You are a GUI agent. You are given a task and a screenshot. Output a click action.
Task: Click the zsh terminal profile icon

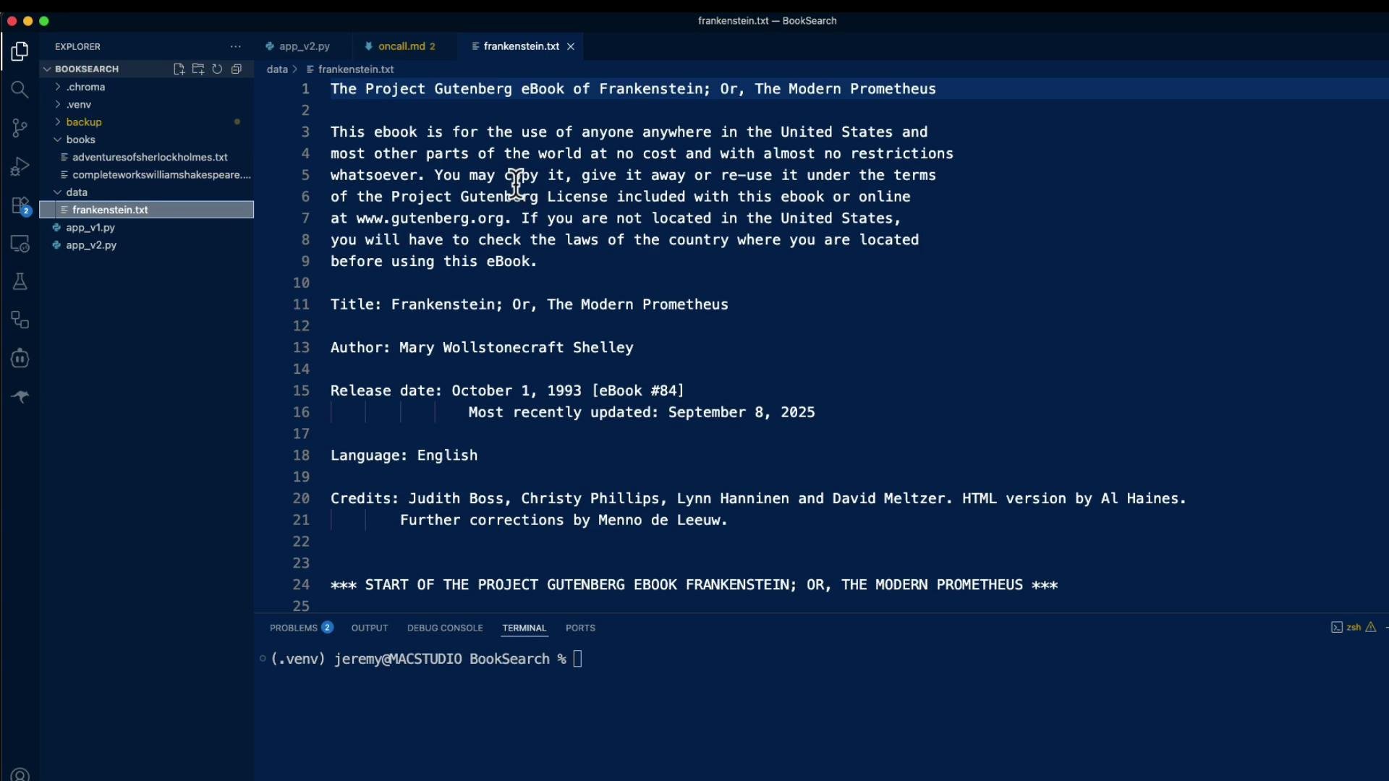[1337, 628]
